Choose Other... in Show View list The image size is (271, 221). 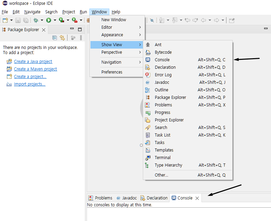point(188,175)
